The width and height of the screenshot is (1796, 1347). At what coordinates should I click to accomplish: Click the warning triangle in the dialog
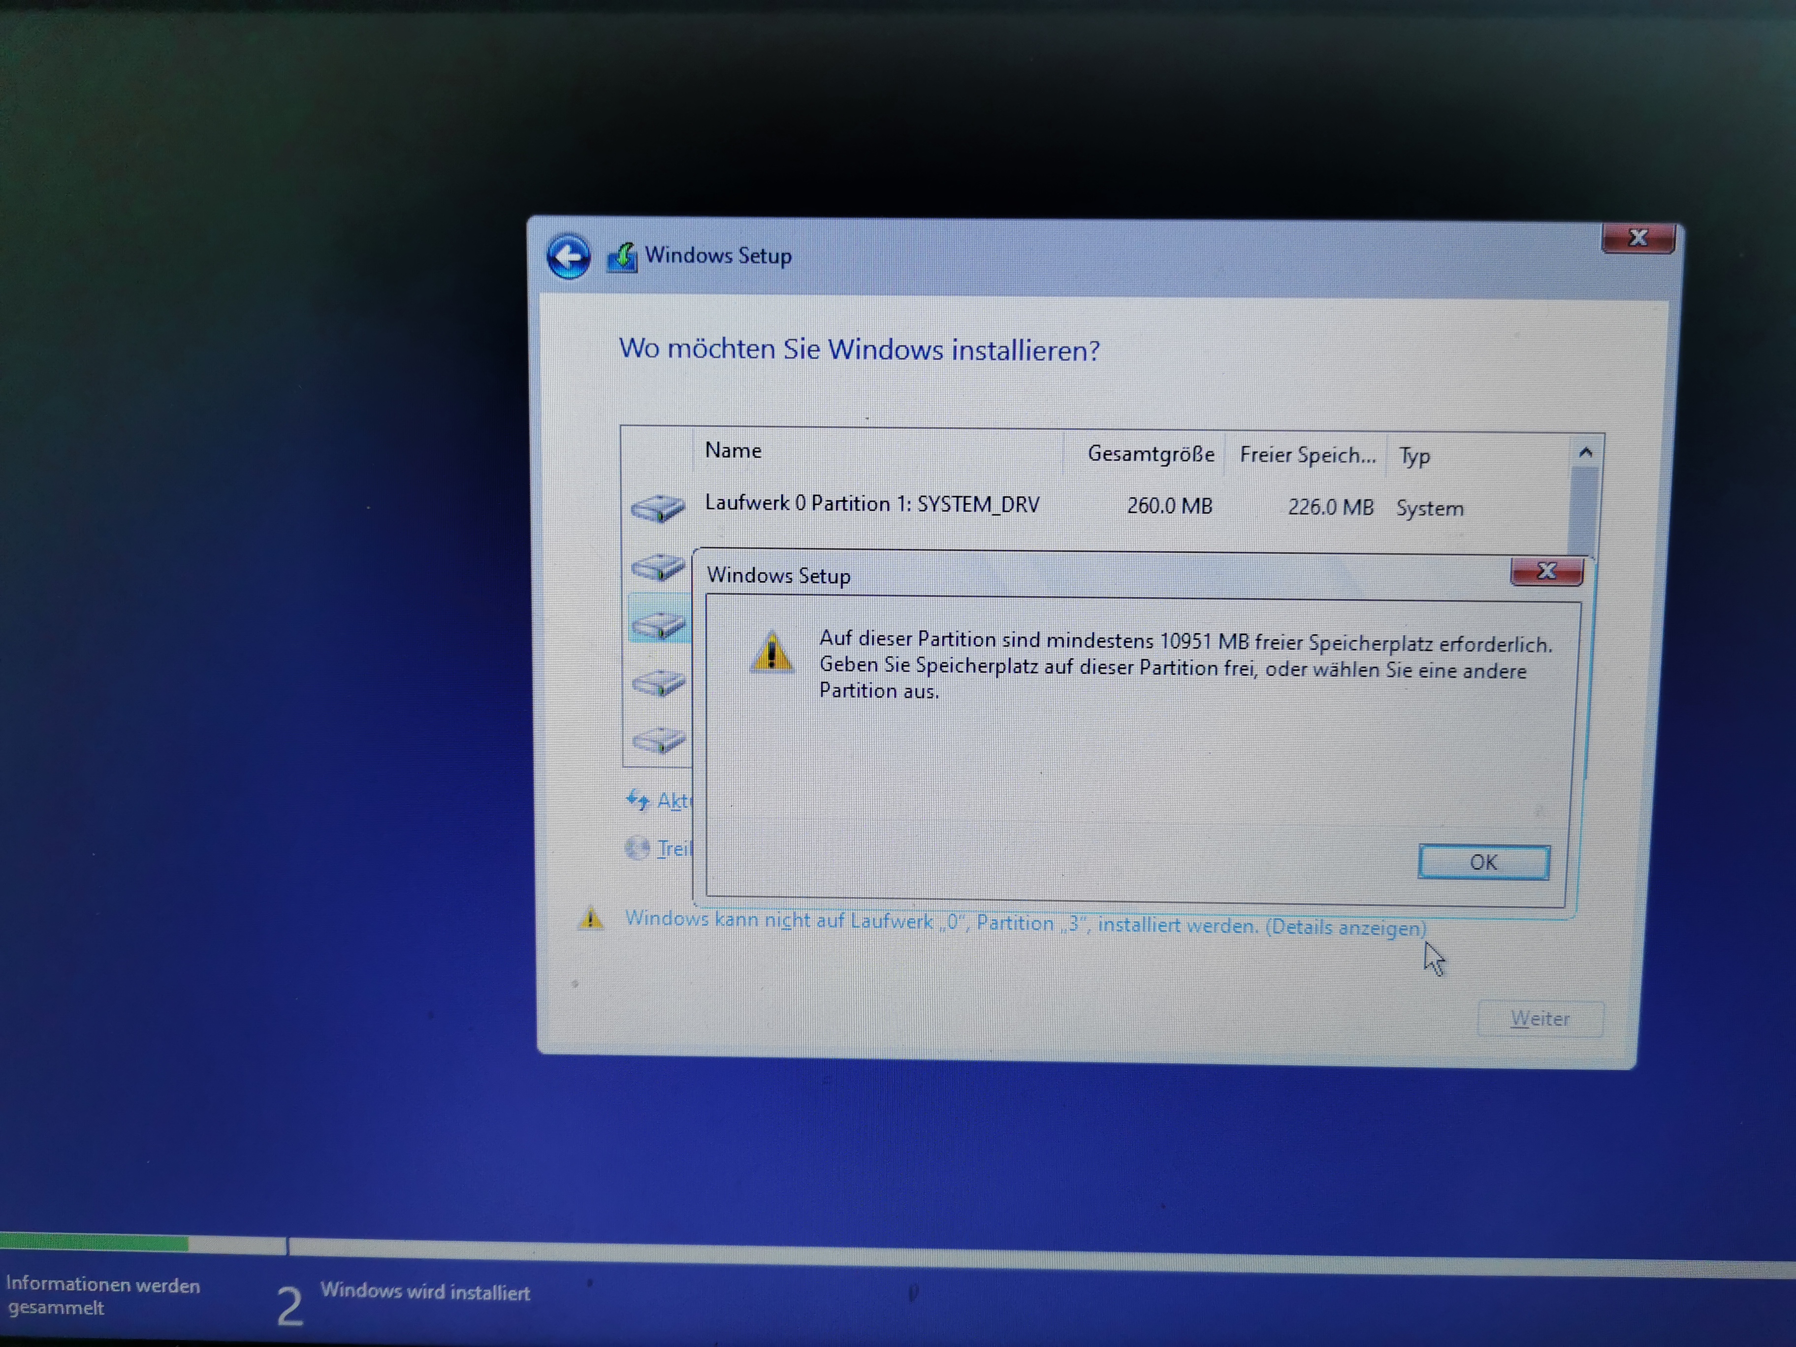771,652
